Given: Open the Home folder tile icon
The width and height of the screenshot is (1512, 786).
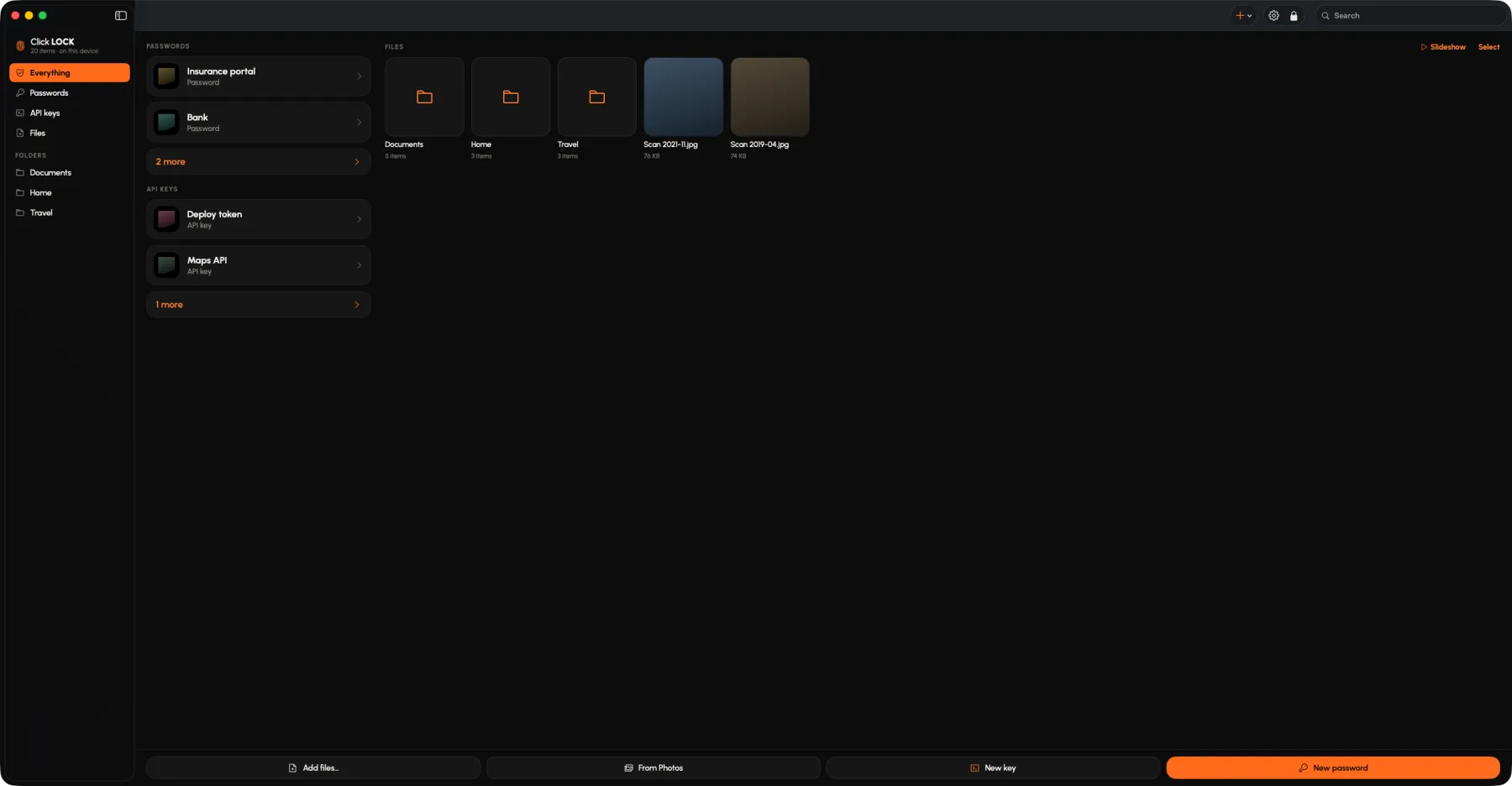Looking at the screenshot, I should (511, 97).
